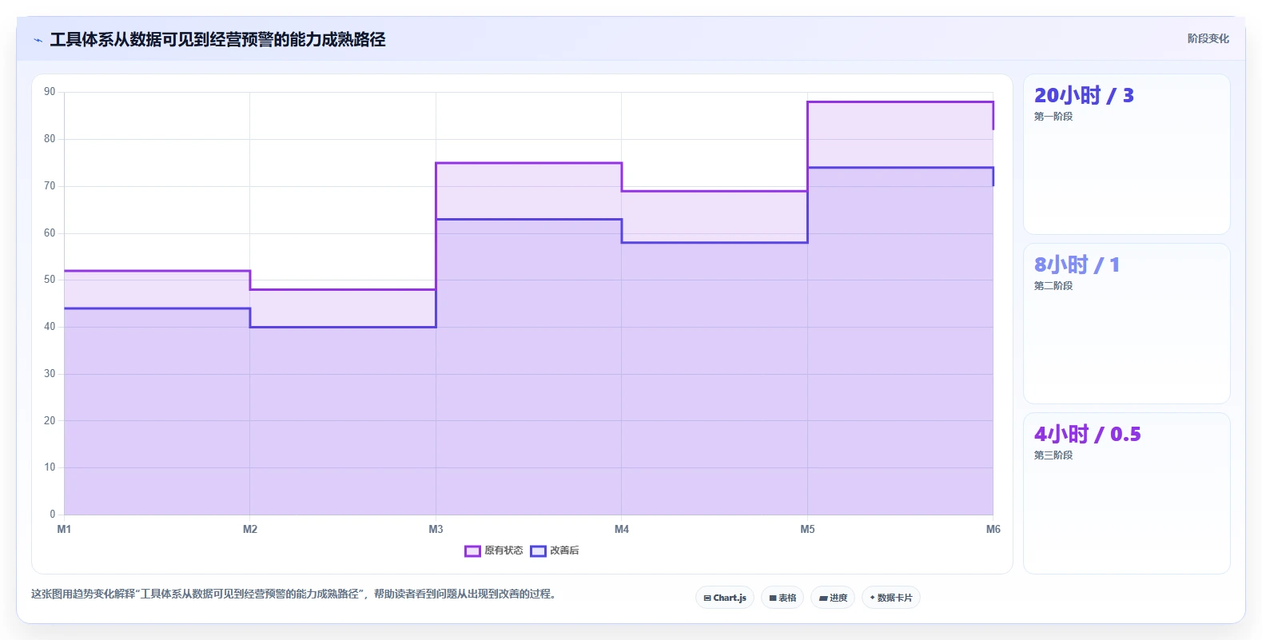This screenshot has height=640, width=1262.
Task: Click the 阶段变化 label in the header
Action: pyautogui.click(x=1208, y=38)
